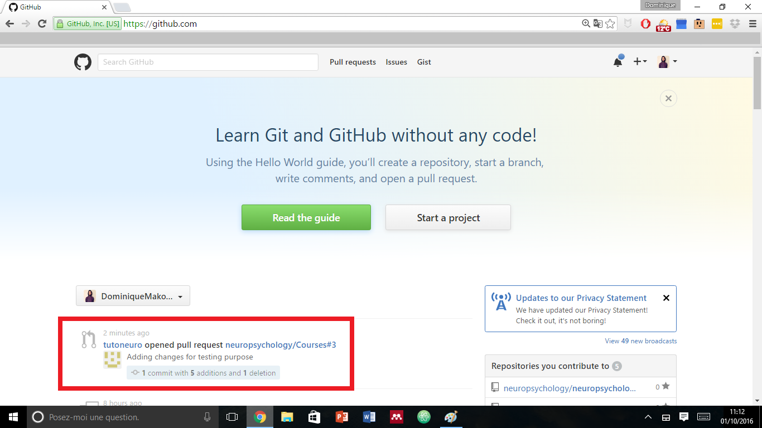The width and height of the screenshot is (762, 428).
Task: Open PowerPoint from the taskbar
Action: coord(341,417)
